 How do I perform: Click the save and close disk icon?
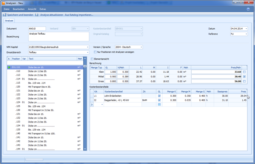point(5,15)
